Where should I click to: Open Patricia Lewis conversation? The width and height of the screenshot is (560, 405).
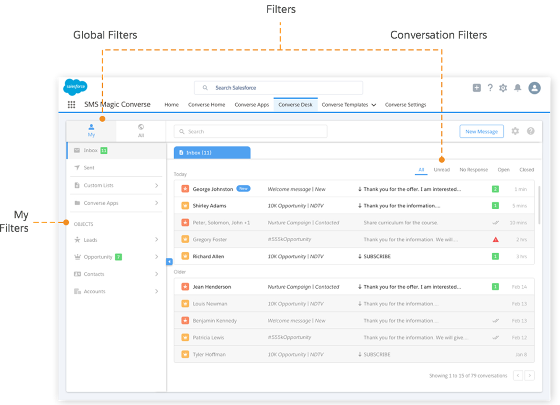[354, 337]
